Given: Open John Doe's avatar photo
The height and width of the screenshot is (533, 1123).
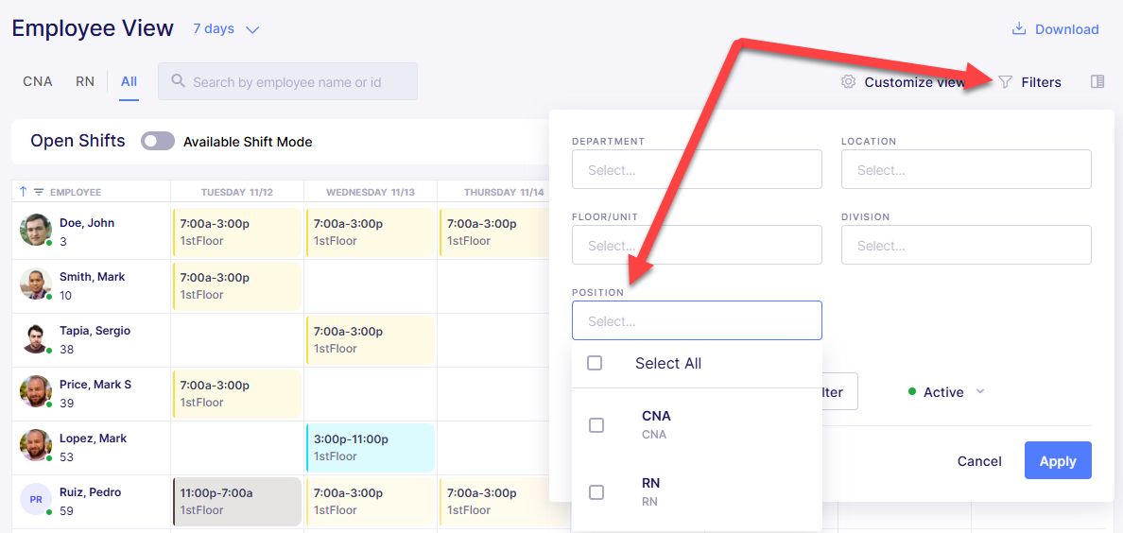Looking at the screenshot, I should (x=35, y=230).
